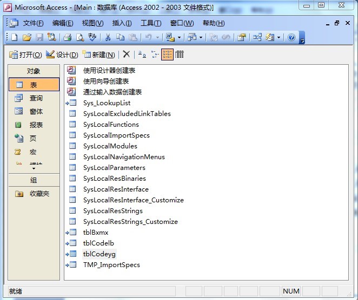358x300 pixels.
Task: Click the Print Preview magnifier icon
Action: (x=80, y=37)
